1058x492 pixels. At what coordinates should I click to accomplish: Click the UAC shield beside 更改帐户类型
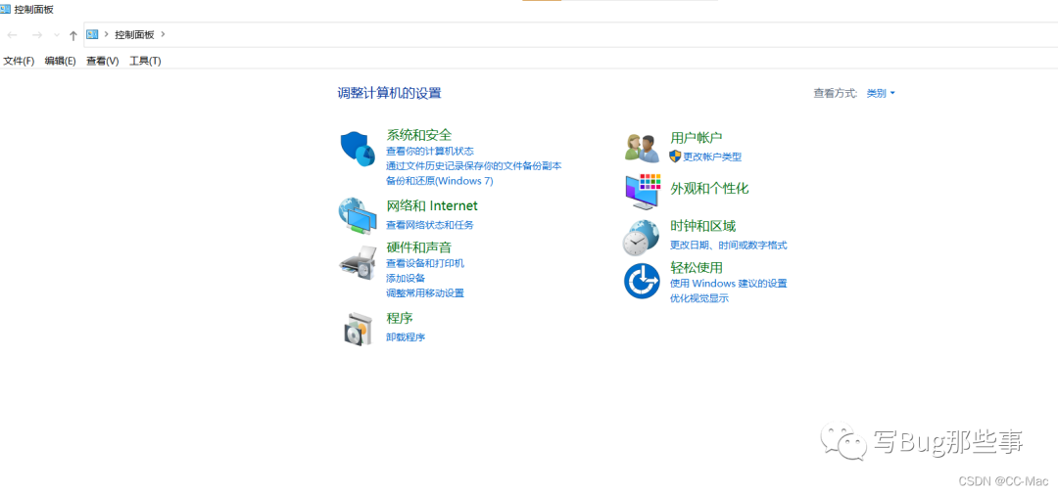pos(675,157)
